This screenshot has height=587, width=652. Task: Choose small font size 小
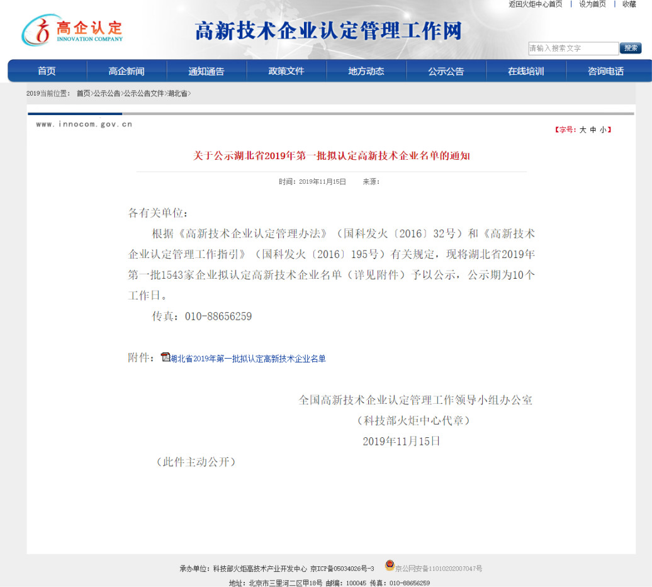point(602,130)
